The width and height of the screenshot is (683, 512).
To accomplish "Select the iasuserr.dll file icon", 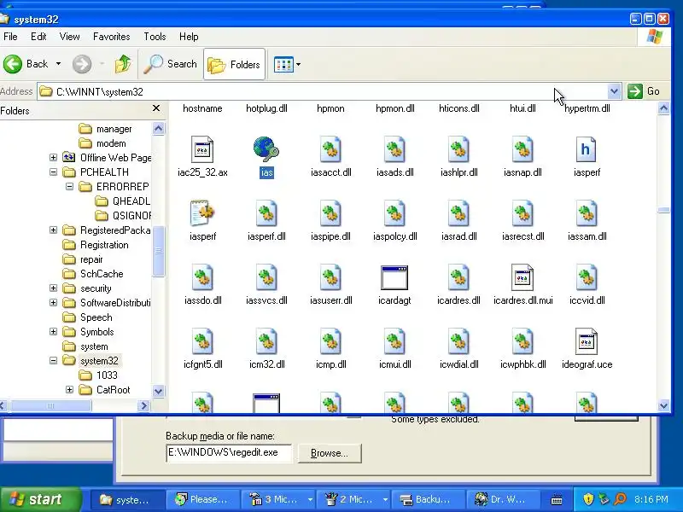I will click(x=330, y=276).
